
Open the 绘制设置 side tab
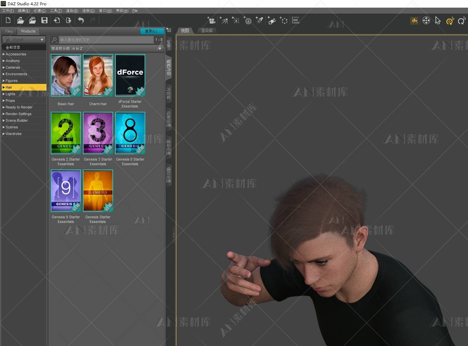(168, 119)
